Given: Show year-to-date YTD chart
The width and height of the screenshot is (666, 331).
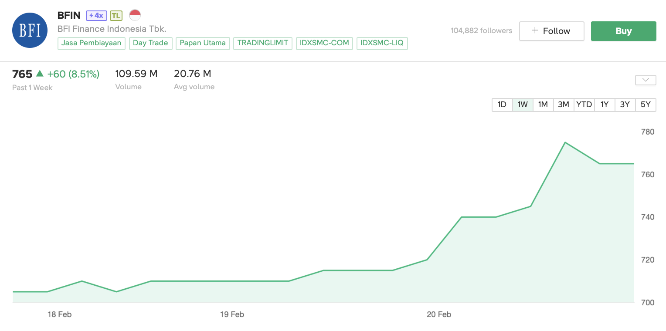Looking at the screenshot, I should [x=584, y=105].
